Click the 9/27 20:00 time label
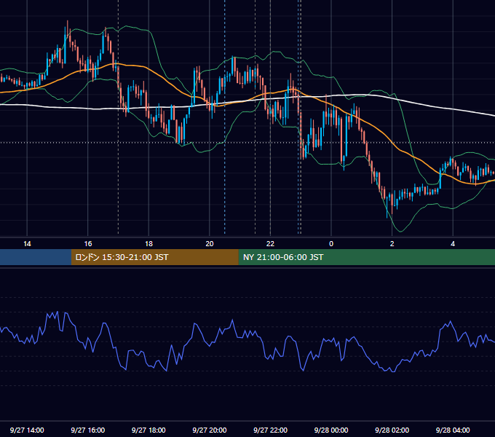495x437 pixels. tap(210, 430)
